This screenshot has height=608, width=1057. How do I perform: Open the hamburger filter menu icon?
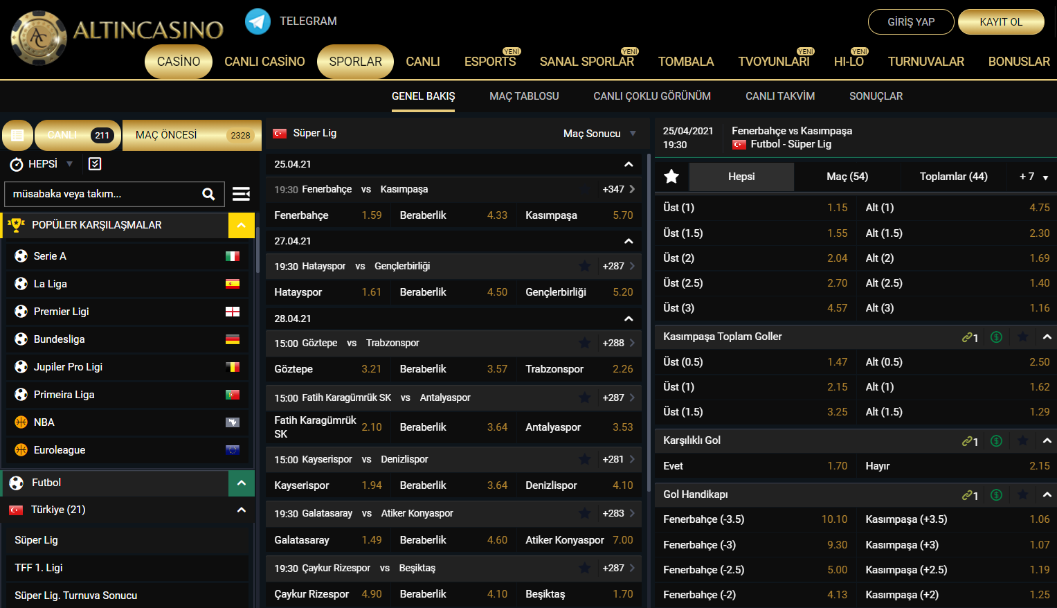click(x=241, y=194)
